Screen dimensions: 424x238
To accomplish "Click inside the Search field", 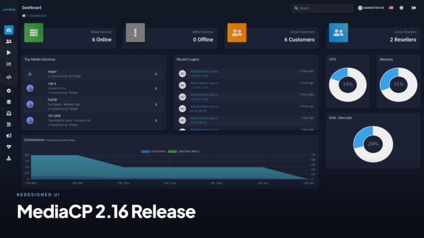I will pyautogui.click(x=322, y=8).
